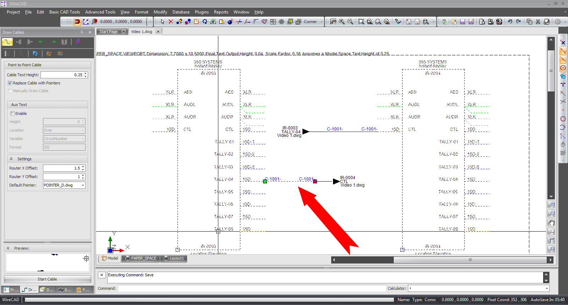Screen dimensions: 568x305
Task: Toggle the orange magnet snap icon
Action: 77,22
